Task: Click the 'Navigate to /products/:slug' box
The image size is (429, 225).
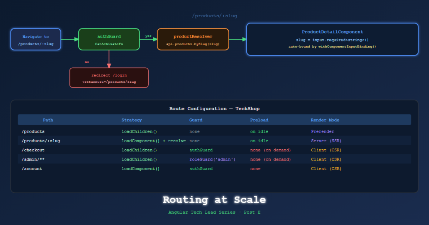Action: [36, 39]
